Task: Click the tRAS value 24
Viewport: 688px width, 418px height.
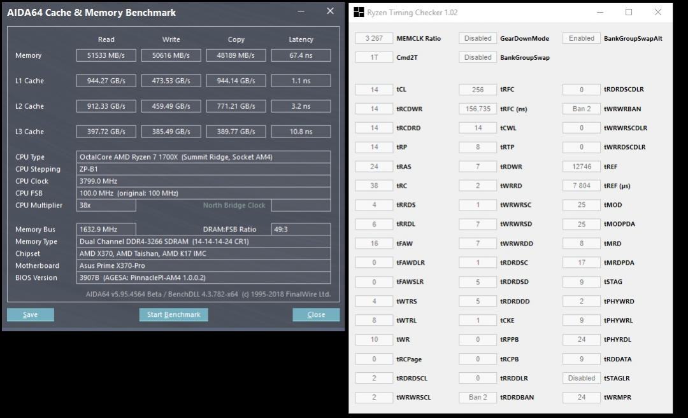Action: (375, 167)
